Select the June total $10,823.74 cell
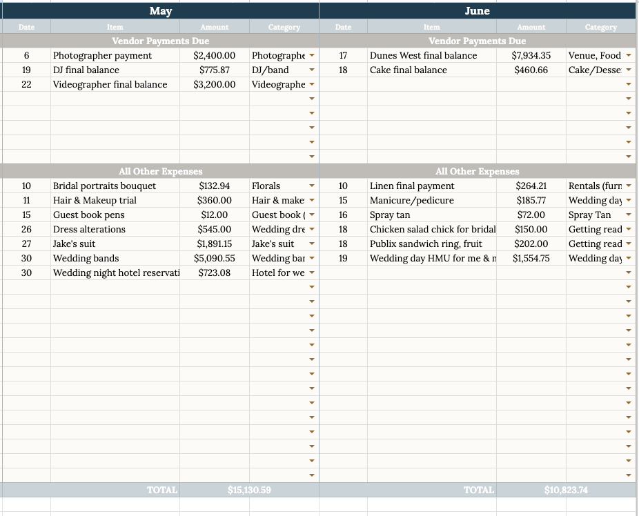Image resolution: width=639 pixels, height=516 pixels. point(566,490)
